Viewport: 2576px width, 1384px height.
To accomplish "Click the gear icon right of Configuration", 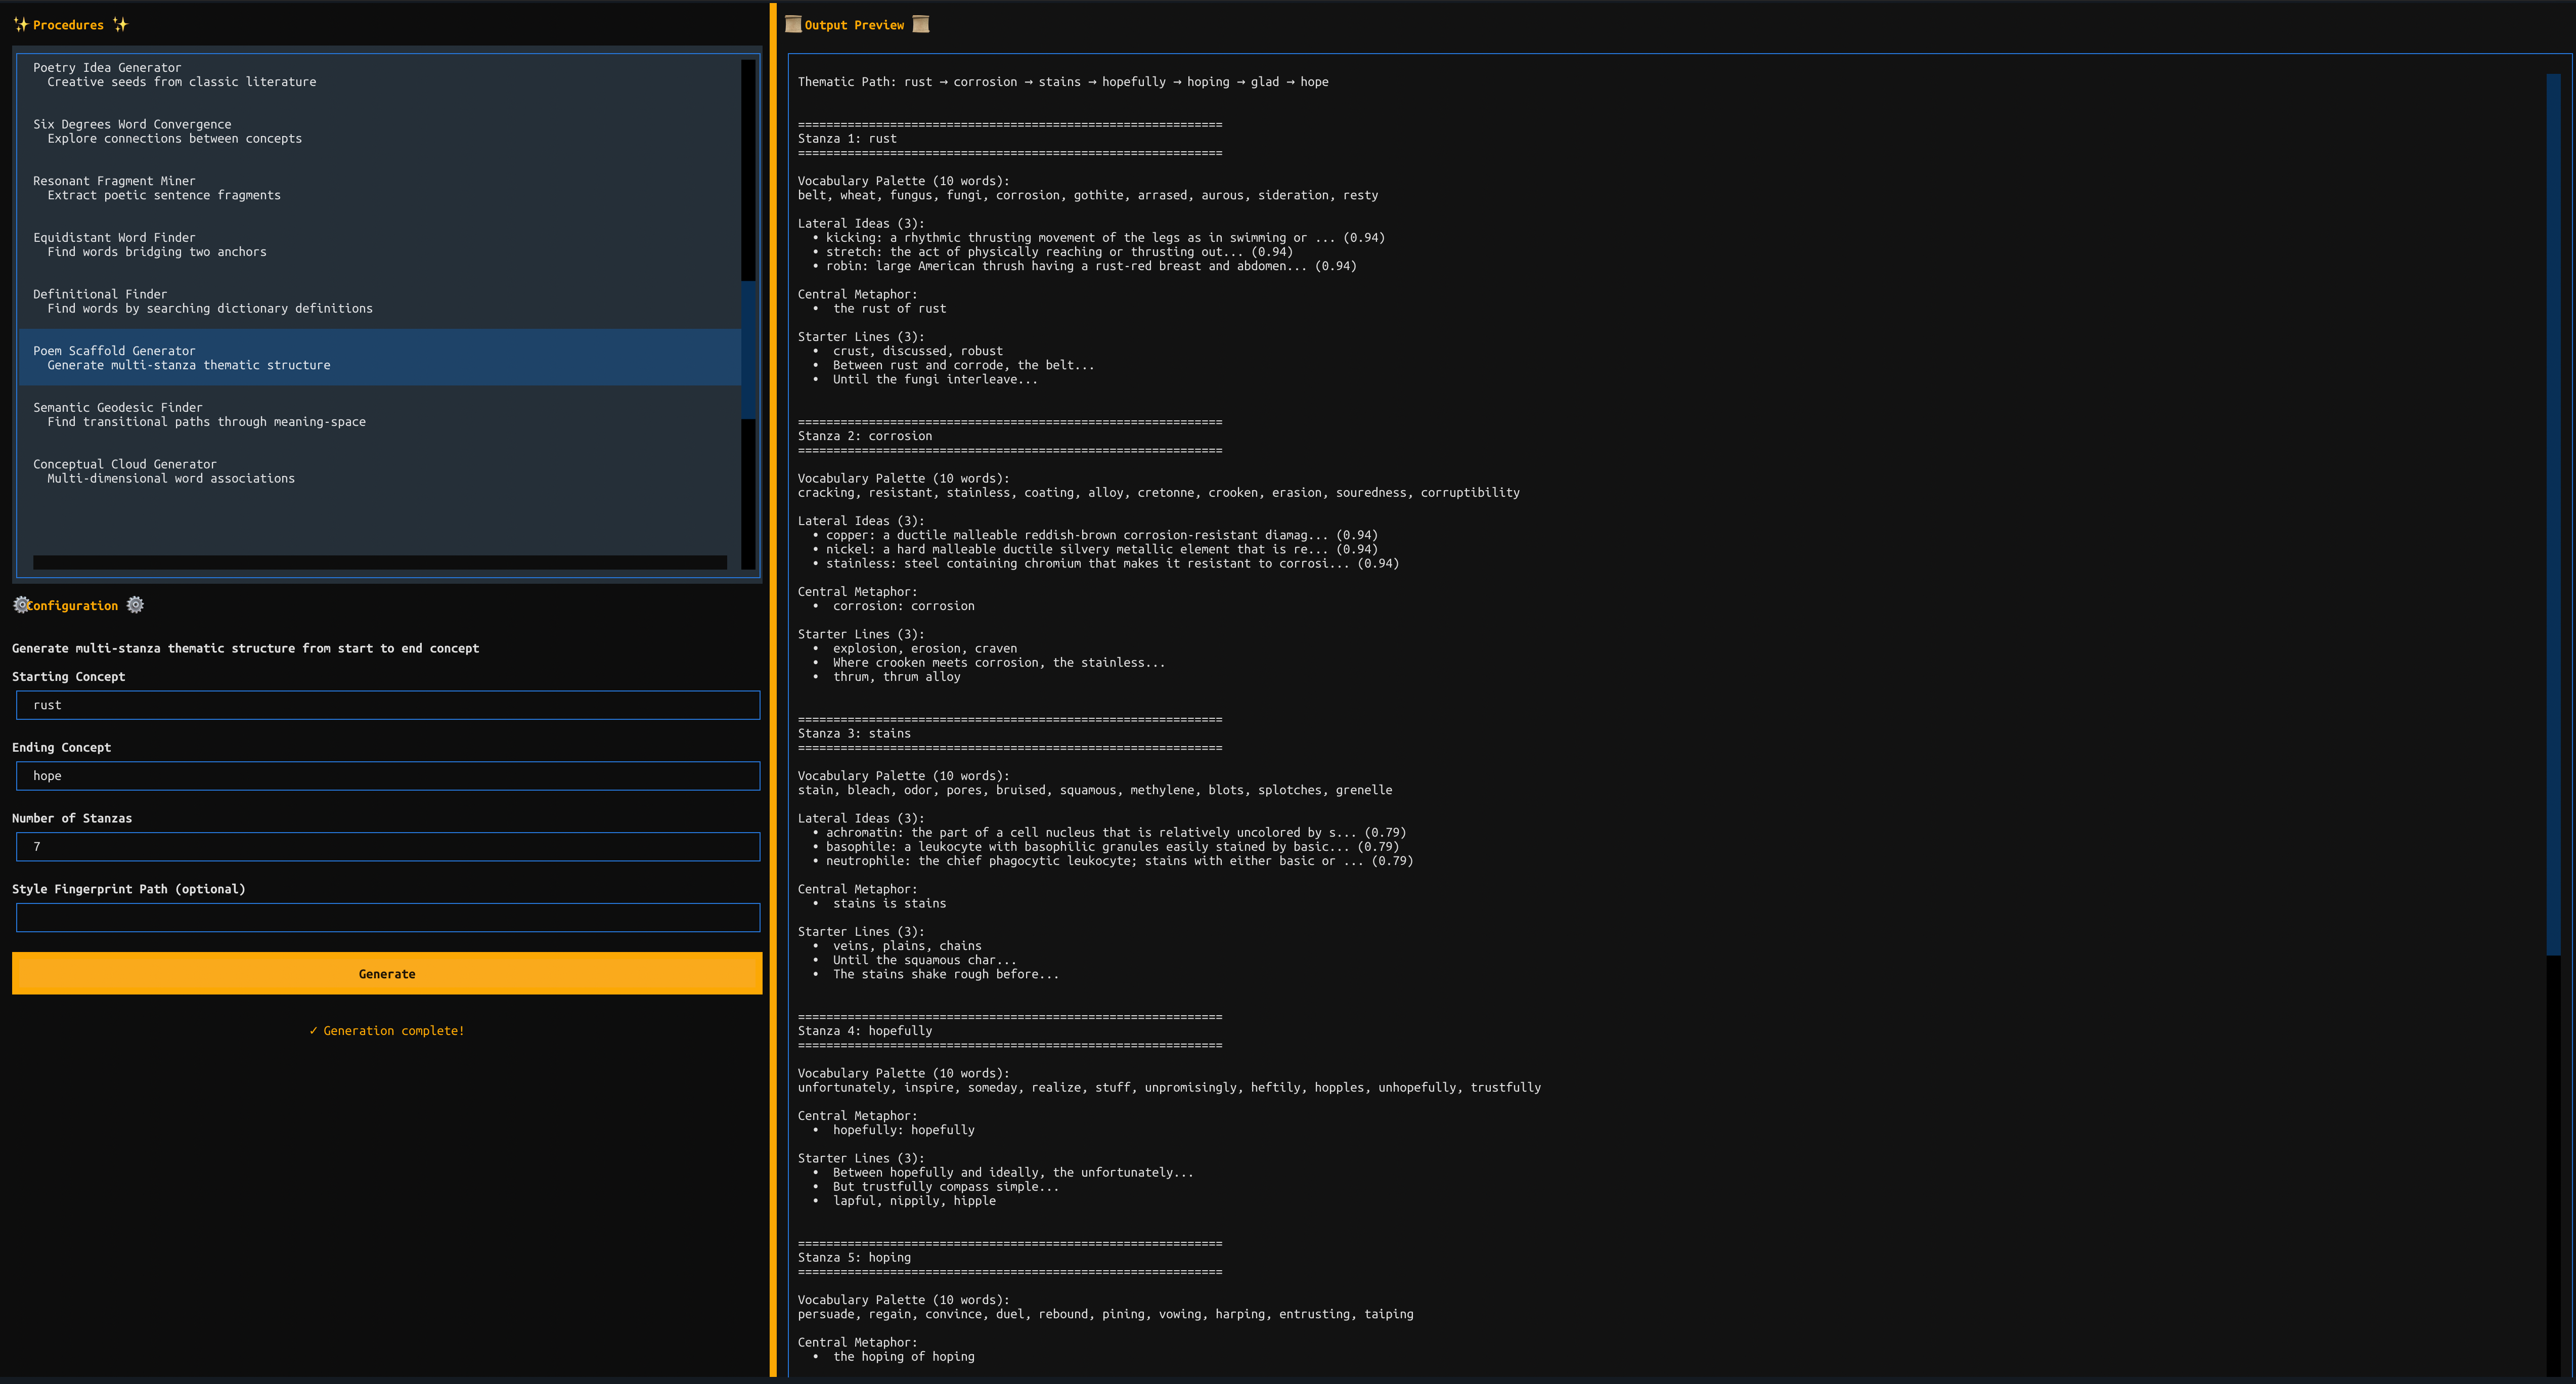I will click(135, 605).
